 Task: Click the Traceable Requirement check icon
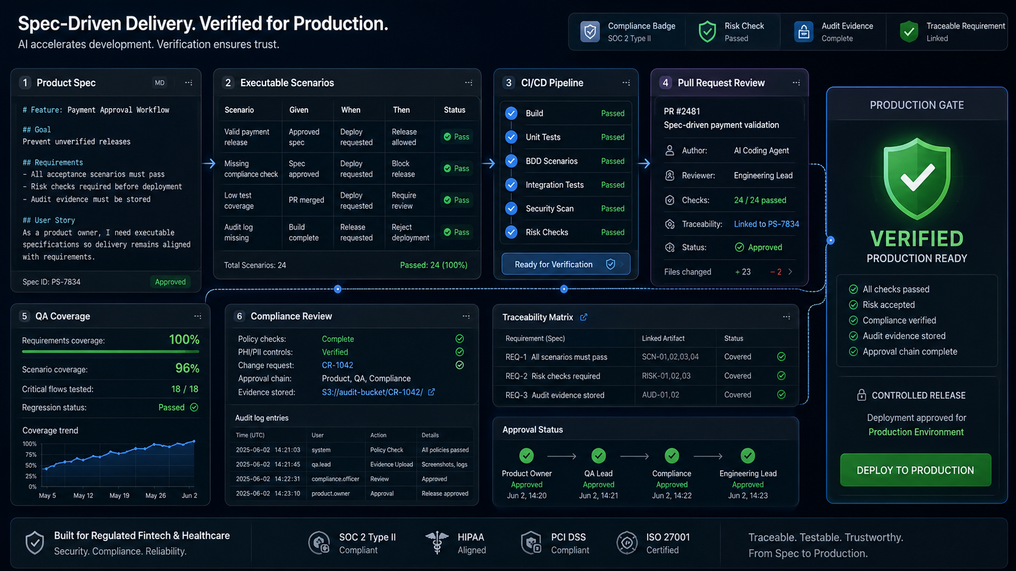pos(908,32)
